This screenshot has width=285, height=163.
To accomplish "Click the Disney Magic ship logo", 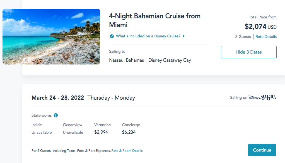I will (262, 97).
